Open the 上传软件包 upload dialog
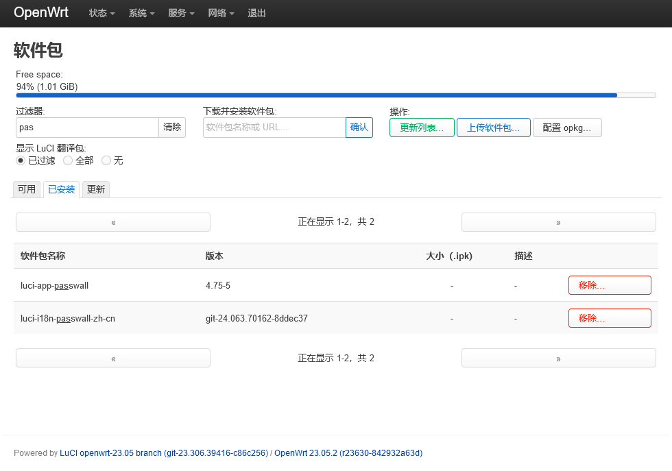Image resolution: width=672 pixels, height=471 pixels. [x=494, y=128]
